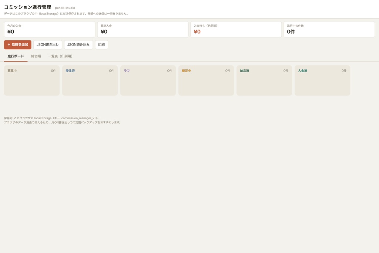Click the panda studio label
This screenshot has width=379, height=253.
pyautogui.click(x=65, y=8)
